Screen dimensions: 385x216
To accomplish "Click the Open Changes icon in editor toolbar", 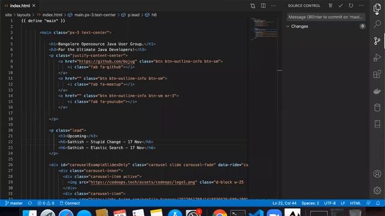I will [x=253, y=5].
